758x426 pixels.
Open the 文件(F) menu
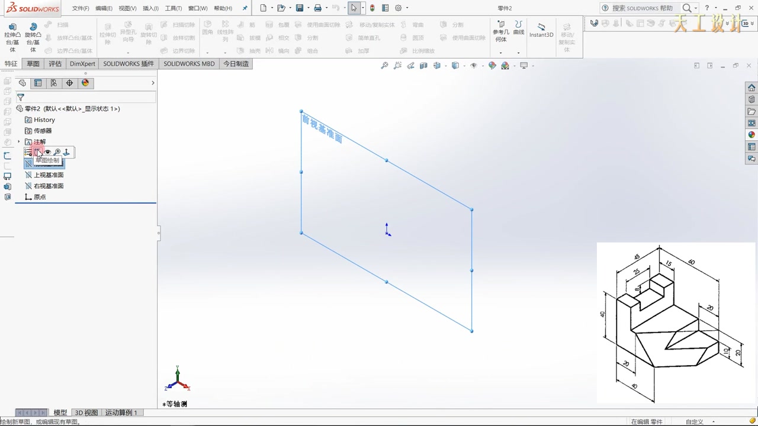click(x=81, y=8)
